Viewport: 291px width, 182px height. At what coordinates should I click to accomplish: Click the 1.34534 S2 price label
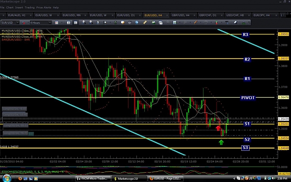coord(284,138)
